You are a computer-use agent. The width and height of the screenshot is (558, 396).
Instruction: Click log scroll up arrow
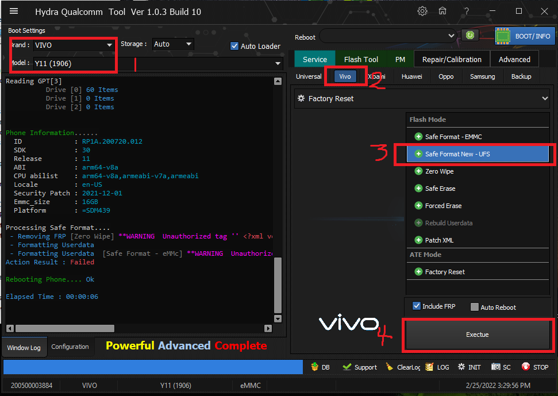click(x=278, y=82)
